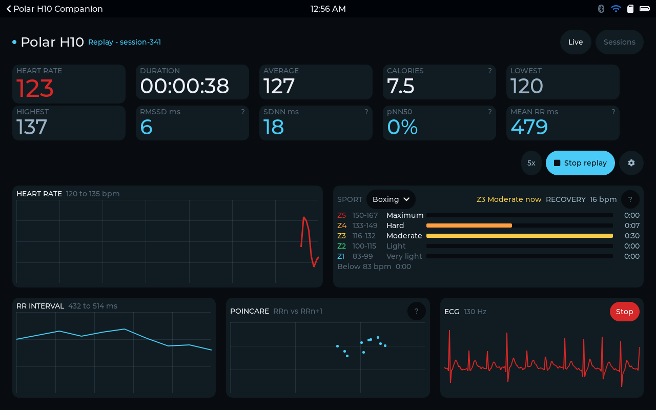Open the RMSSD ms help question mark
The width and height of the screenshot is (656, 410).
pos(243,112)
